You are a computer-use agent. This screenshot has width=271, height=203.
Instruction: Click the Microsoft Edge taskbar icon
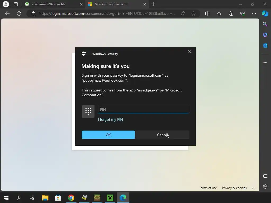point(123,198)
